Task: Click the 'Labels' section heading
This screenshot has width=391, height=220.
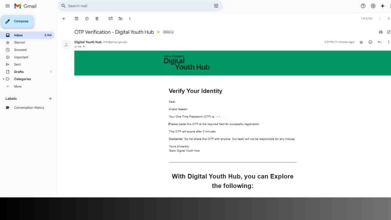Action: (x=11, y=99)
